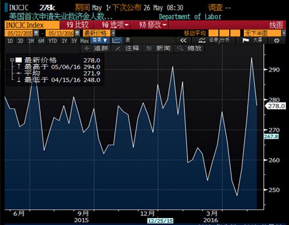
Task: Open the end date calendar picker
Action: click(x=77, y=34)
